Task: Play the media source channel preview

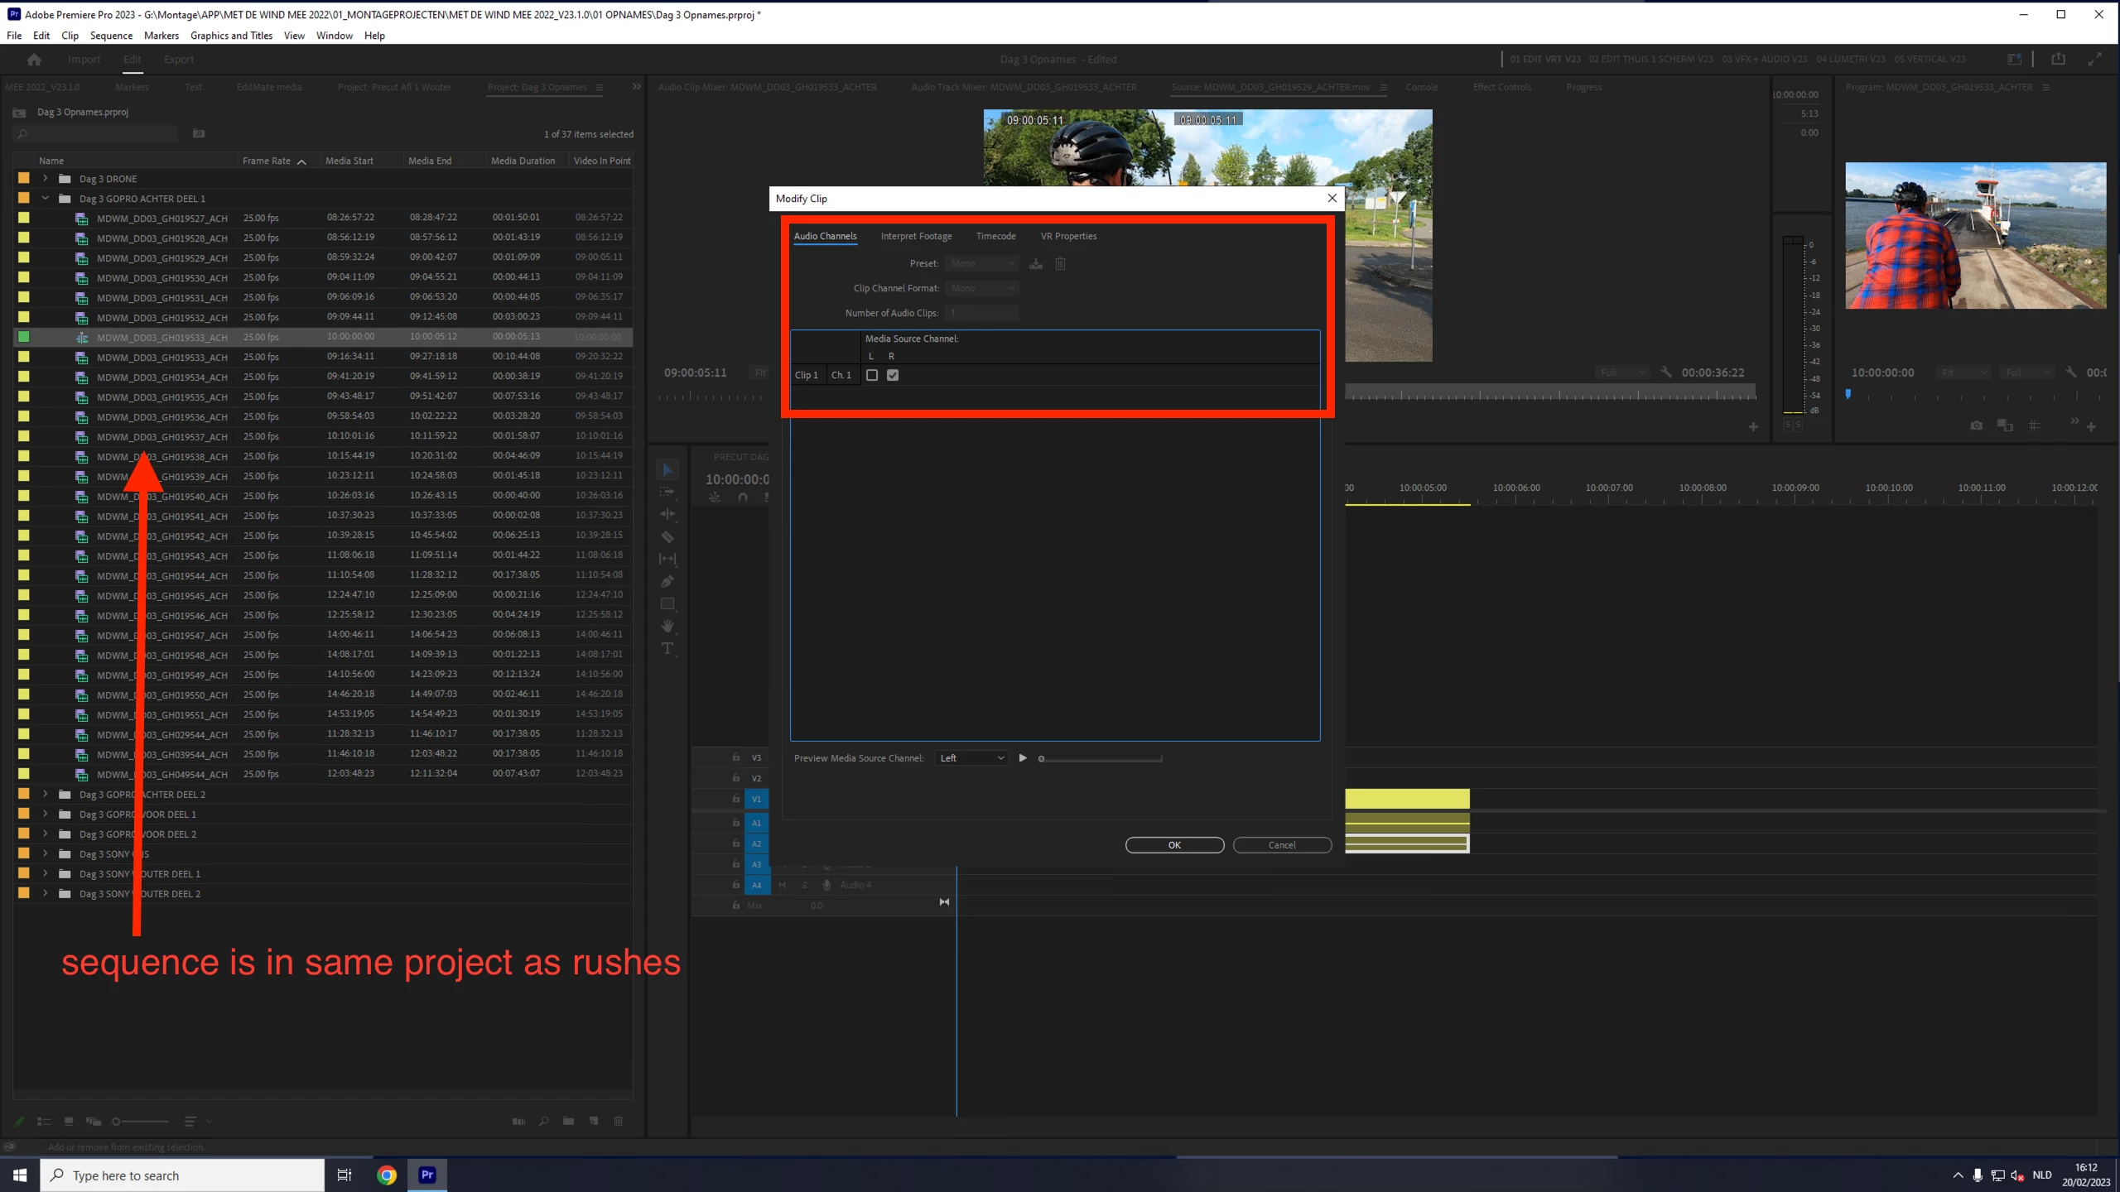Action: point(1023,757)
